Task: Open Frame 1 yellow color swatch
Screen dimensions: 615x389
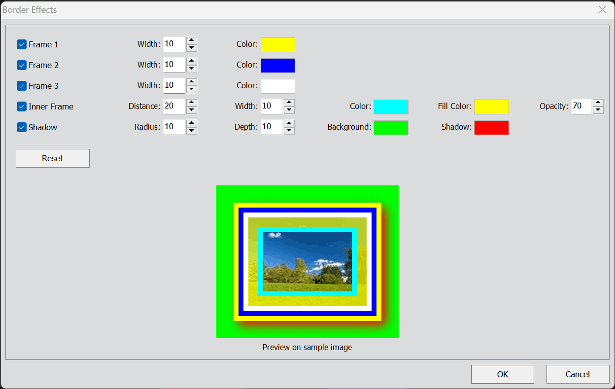Action: pyautogui.click(x=278, y=44)
